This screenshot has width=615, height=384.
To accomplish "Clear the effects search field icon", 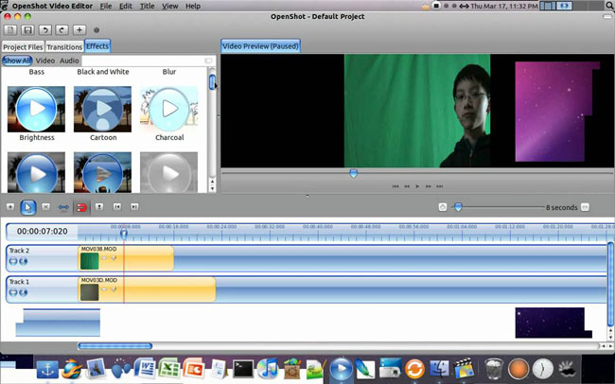I will 208,61.
